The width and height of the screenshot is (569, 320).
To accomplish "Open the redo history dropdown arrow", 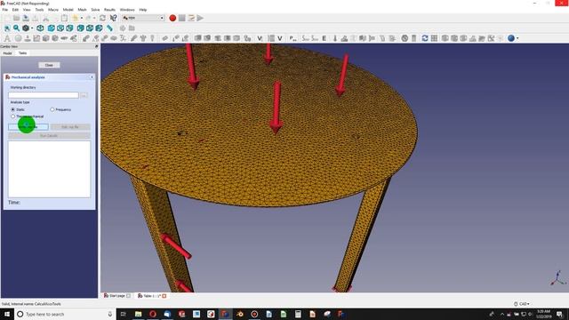I will (94, 18).
